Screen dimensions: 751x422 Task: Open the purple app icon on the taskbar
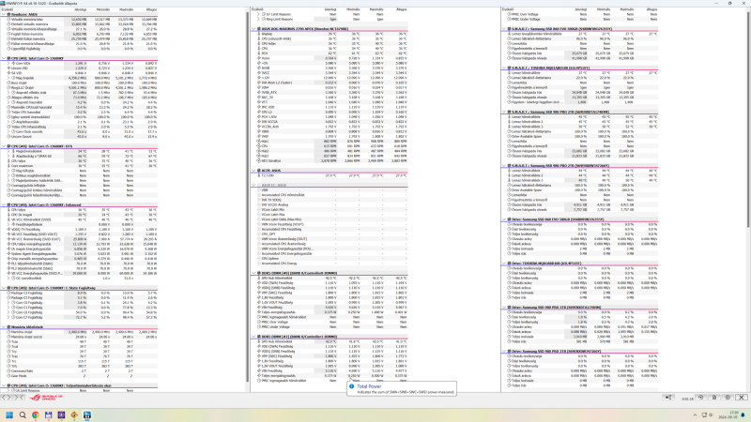(61, 414)
